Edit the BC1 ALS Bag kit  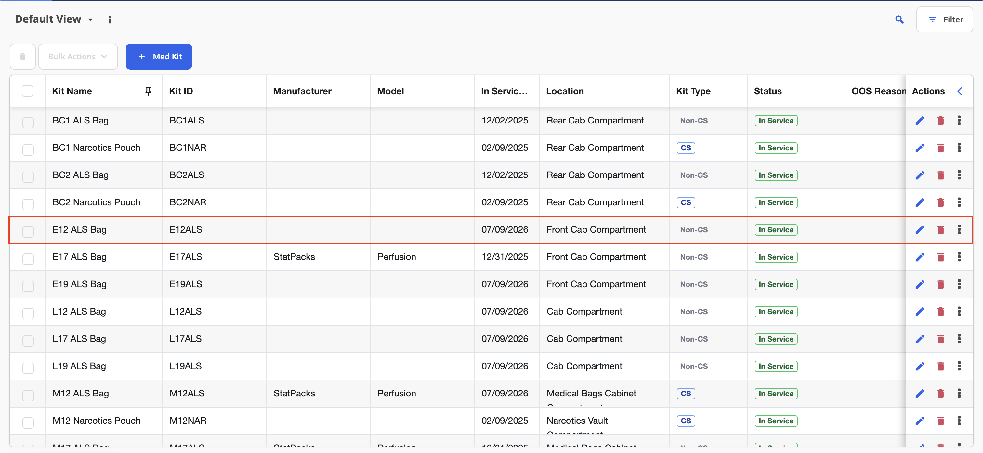(x=920, y=121)
